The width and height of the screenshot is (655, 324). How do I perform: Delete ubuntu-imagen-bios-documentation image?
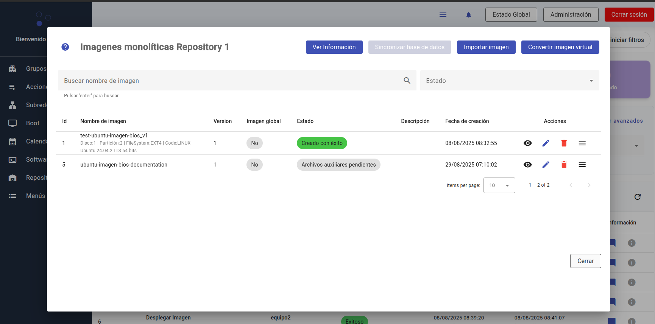[564, 165]
